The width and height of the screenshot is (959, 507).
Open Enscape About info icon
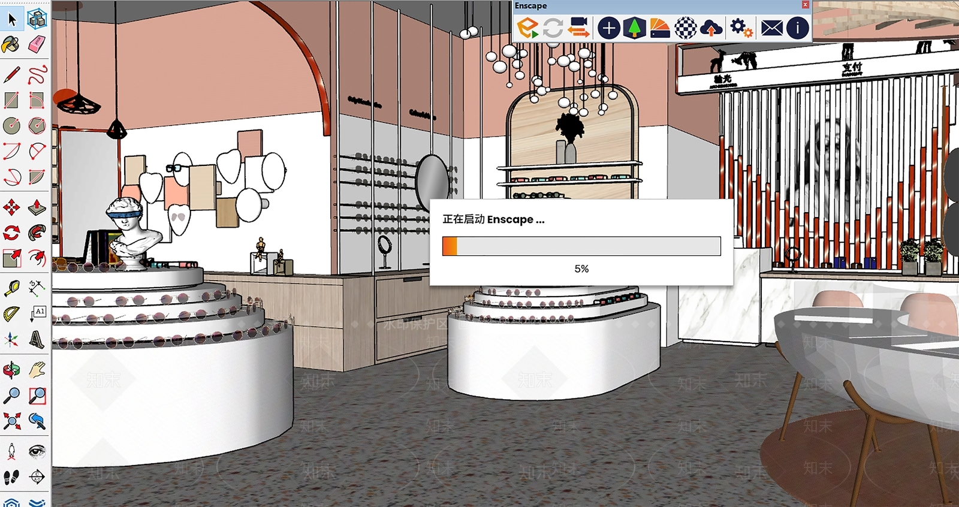(798, 28)
